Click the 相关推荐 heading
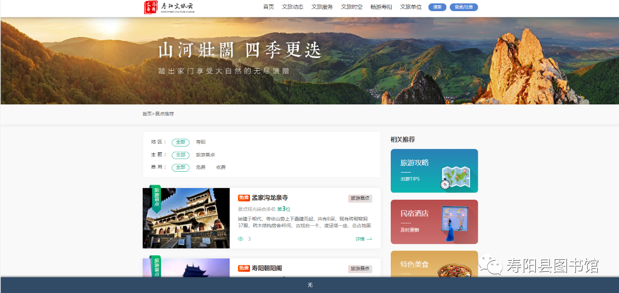 point(403,139)
